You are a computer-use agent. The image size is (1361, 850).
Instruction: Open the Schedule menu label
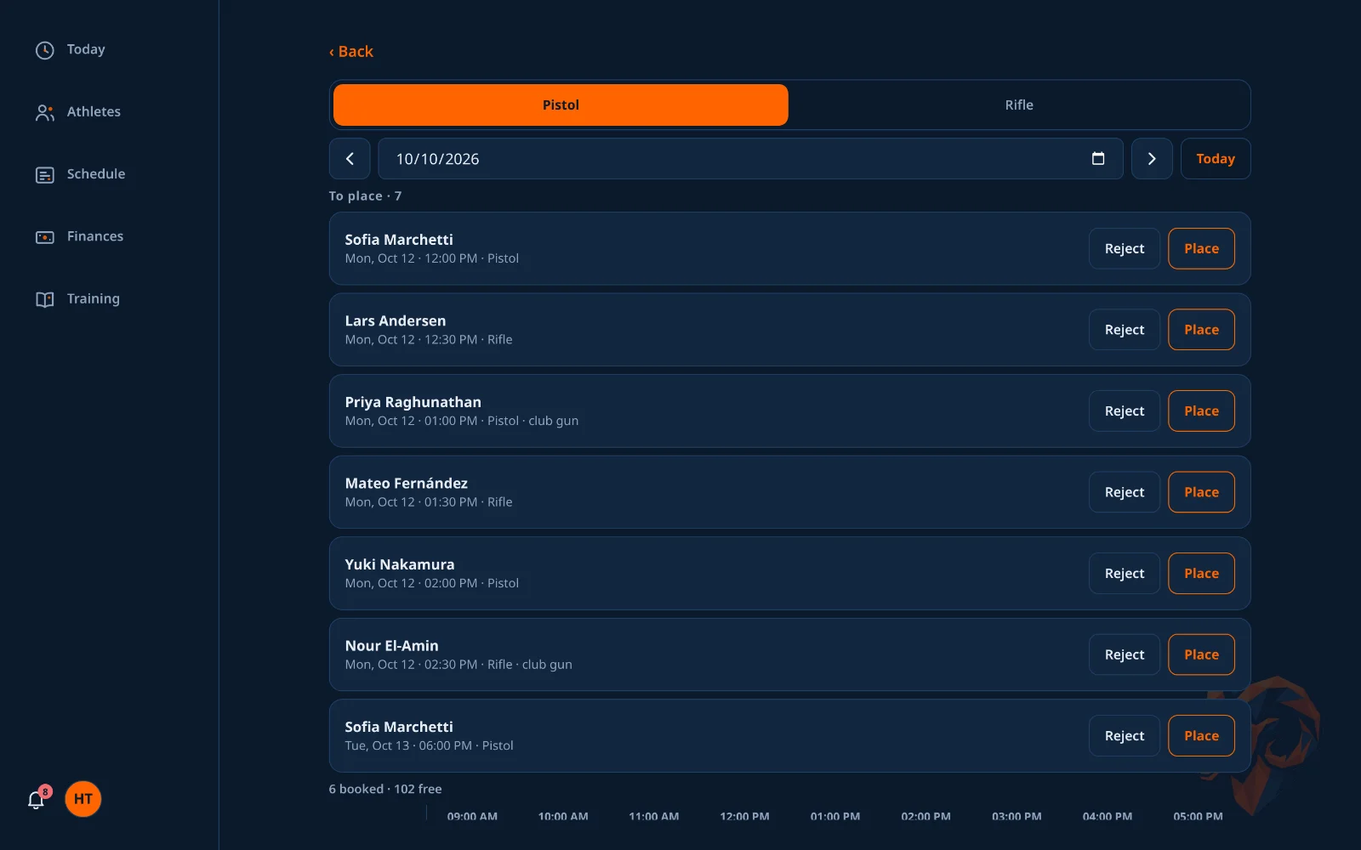click(96, 174)
